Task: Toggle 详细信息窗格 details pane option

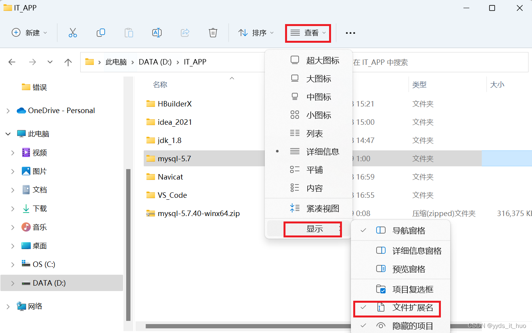Action: click(x=400, y=251)
